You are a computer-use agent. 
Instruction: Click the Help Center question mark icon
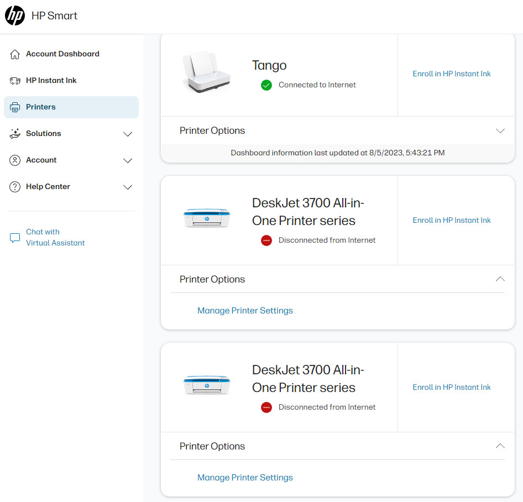[x=15, y=187]
